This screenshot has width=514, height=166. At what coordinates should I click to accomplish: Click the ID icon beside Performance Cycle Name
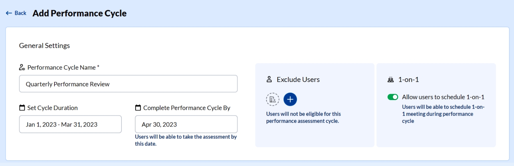[x=22, y=68]
